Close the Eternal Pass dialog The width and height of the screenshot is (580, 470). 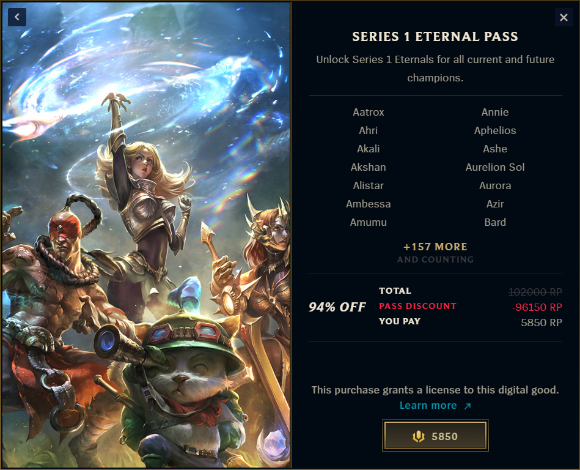[563, 17]
